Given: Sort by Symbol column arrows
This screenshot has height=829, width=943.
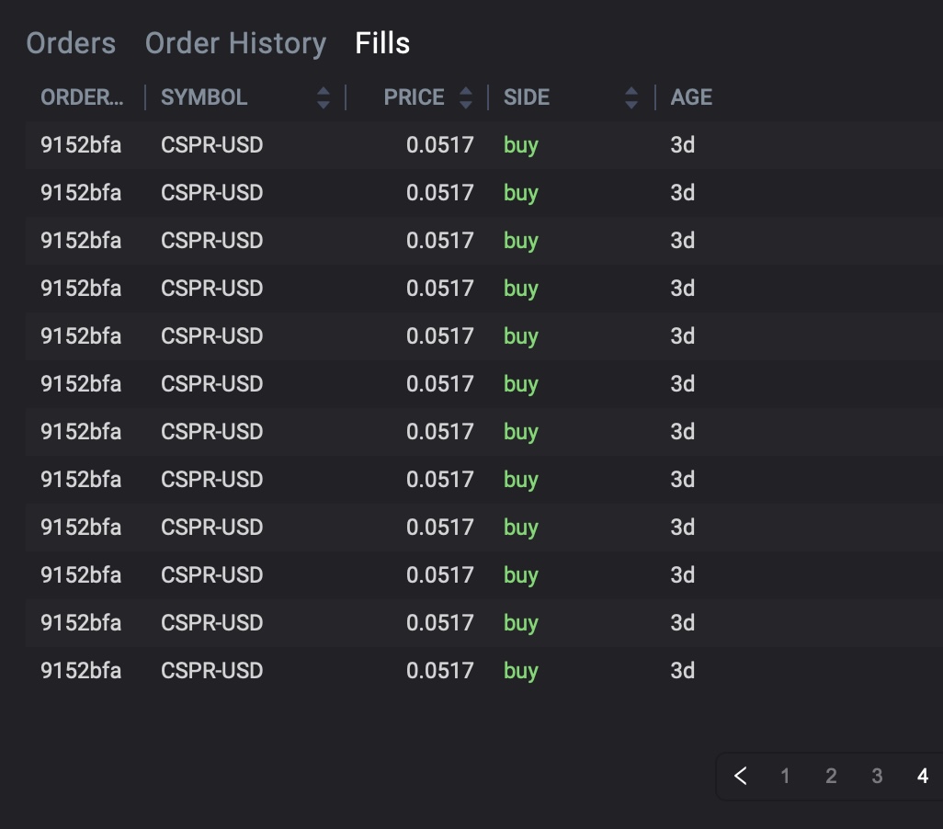Looking at the screenshot, I should coord(323,97).
